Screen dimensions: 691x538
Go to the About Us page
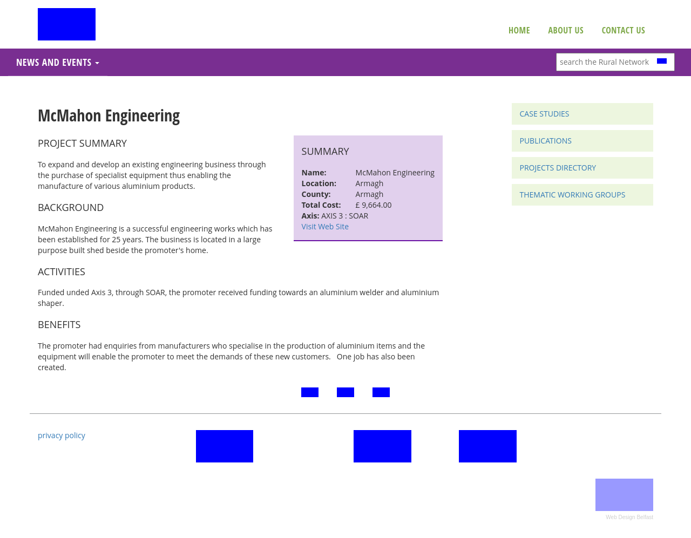(565, 30)
